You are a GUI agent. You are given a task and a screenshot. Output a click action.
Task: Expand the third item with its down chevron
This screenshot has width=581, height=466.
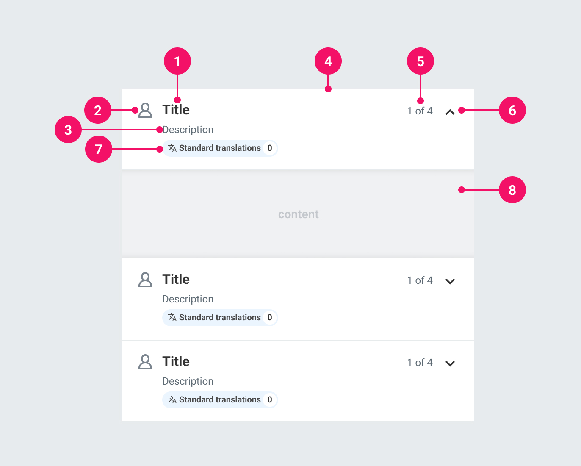pyautogui.click(x=450, y=363)
